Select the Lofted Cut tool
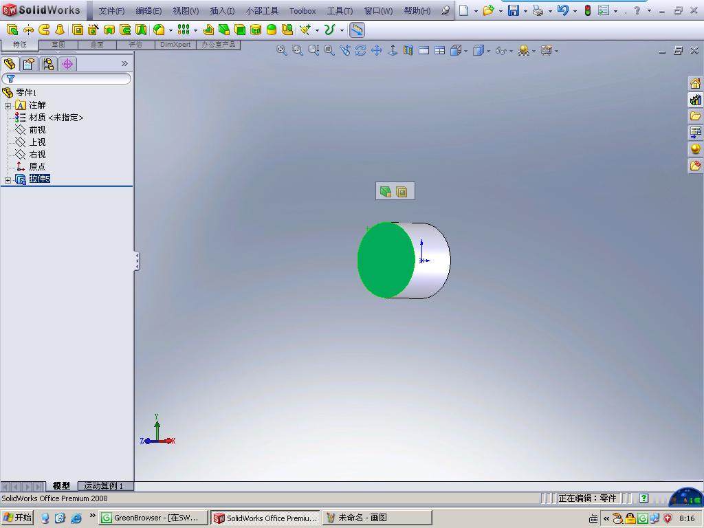 click(141, 30)
